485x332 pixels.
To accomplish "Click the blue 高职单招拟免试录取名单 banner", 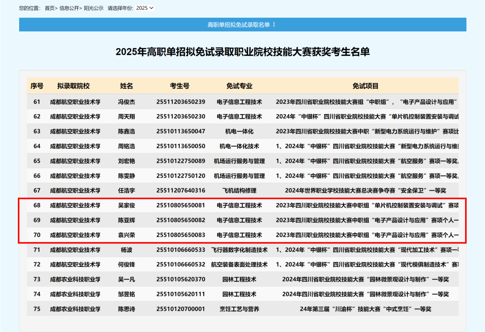I will click(x=242, y=25).
